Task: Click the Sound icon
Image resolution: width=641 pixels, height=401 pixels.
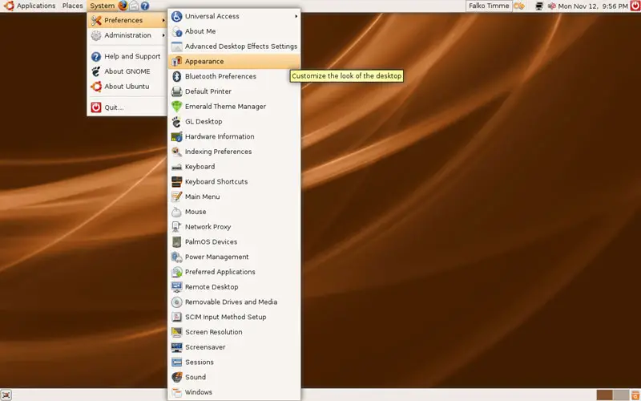Action: (176, 377)
